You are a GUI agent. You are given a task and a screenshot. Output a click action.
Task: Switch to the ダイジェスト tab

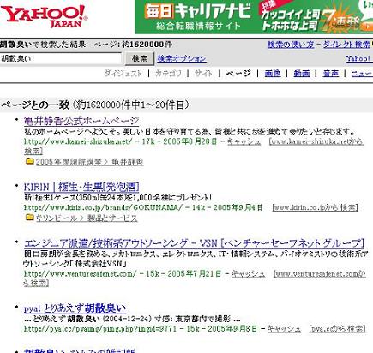tap(123, 74)
